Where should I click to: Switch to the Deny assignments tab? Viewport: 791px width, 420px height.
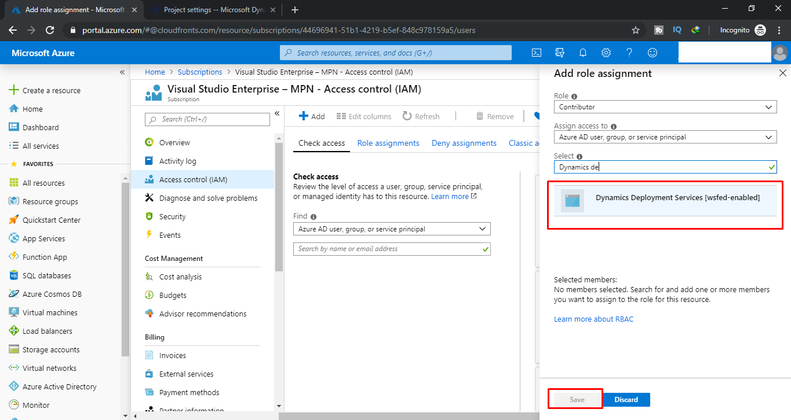tap(464, 143)
